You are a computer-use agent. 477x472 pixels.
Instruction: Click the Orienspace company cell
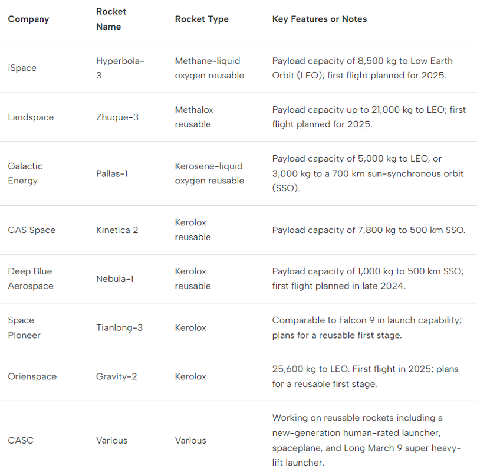[32, 376]
